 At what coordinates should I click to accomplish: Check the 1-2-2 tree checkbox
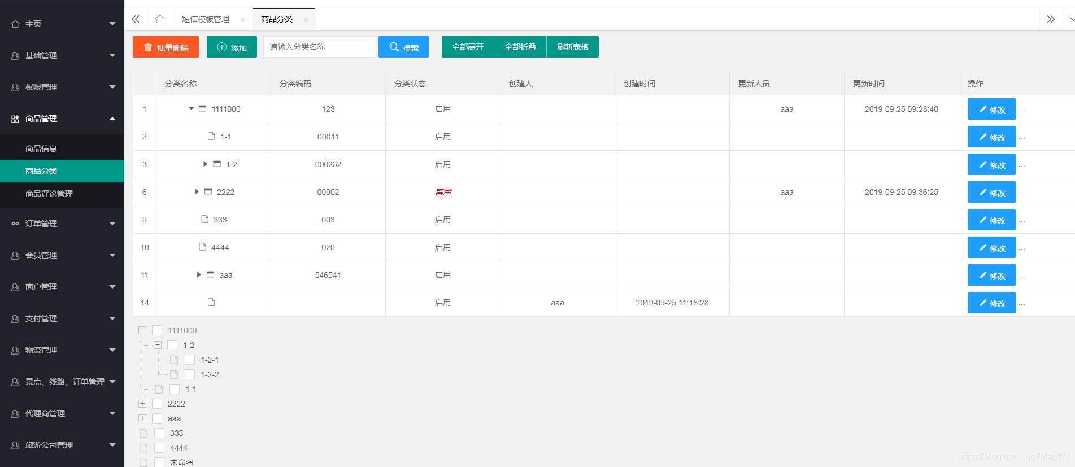pyautogui.click(x=190, y=374)
